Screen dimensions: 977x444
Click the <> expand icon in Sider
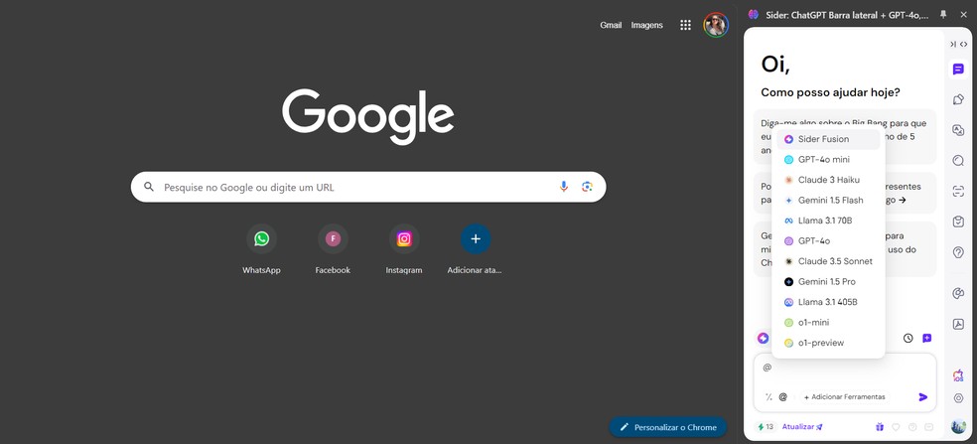963,45
